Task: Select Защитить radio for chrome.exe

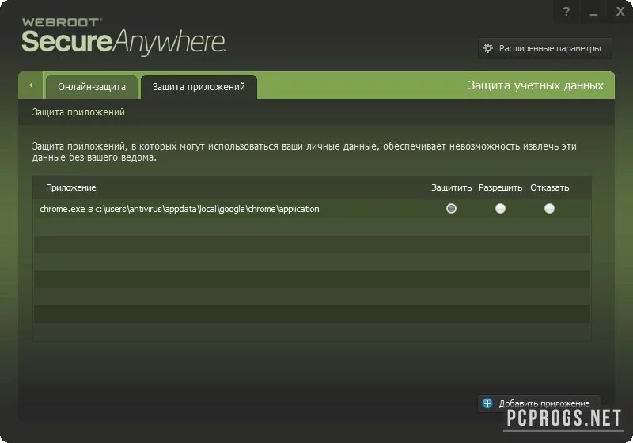Action: pyautogui.click(x=451, y=209)
